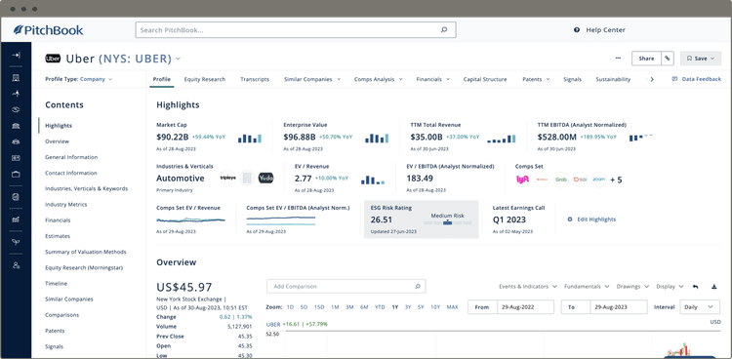This screenshot has width=732, height=359.
Task: Expand the sidebar with the arrow icon
Action: [16, 55]
